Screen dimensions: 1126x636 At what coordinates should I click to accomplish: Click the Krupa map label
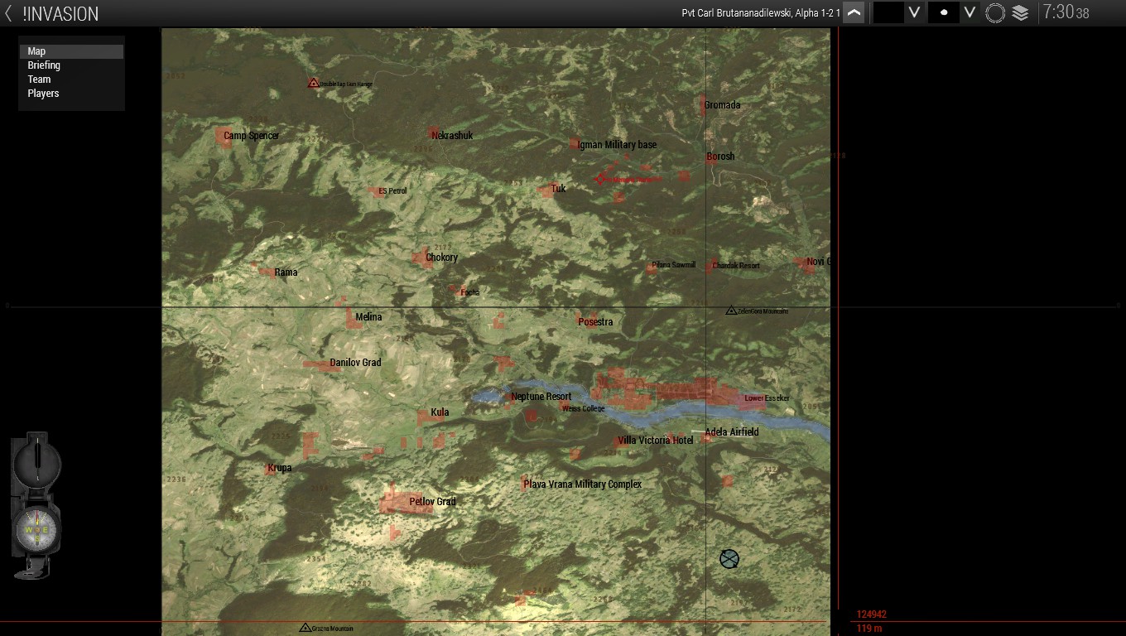pyautogui.click(x=280, y=468)
